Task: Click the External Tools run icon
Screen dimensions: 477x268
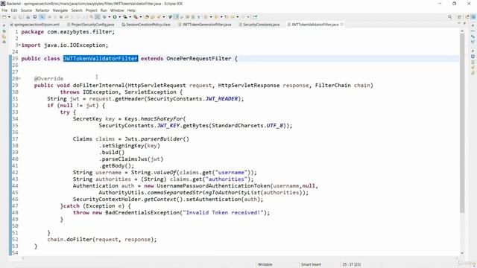Action: click(x=136, y=17)
